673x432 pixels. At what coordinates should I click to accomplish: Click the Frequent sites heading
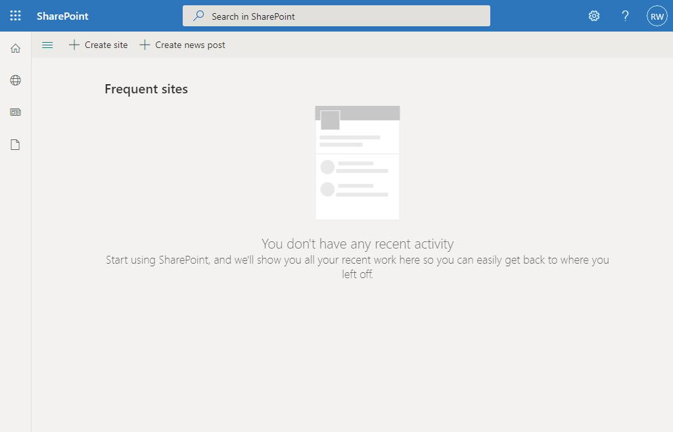147,89
